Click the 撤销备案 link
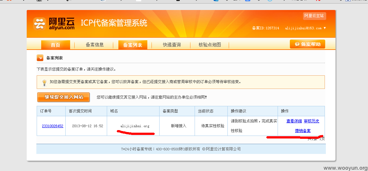 pos(303,131)
